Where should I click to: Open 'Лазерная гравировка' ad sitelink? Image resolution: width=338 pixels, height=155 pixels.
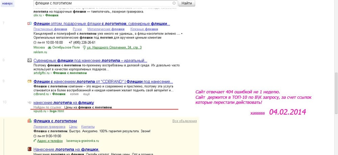point(49,127)
